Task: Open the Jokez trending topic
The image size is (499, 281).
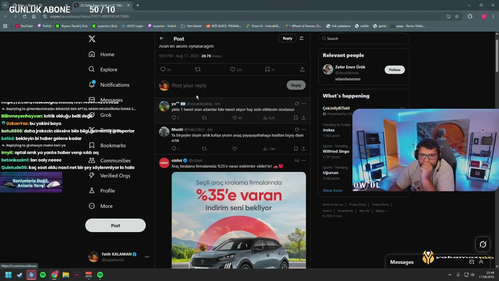Action: pyautogui.click(x=329, y=130)
